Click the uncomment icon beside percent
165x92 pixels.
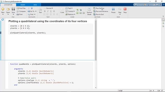click(x=81, y=10)
